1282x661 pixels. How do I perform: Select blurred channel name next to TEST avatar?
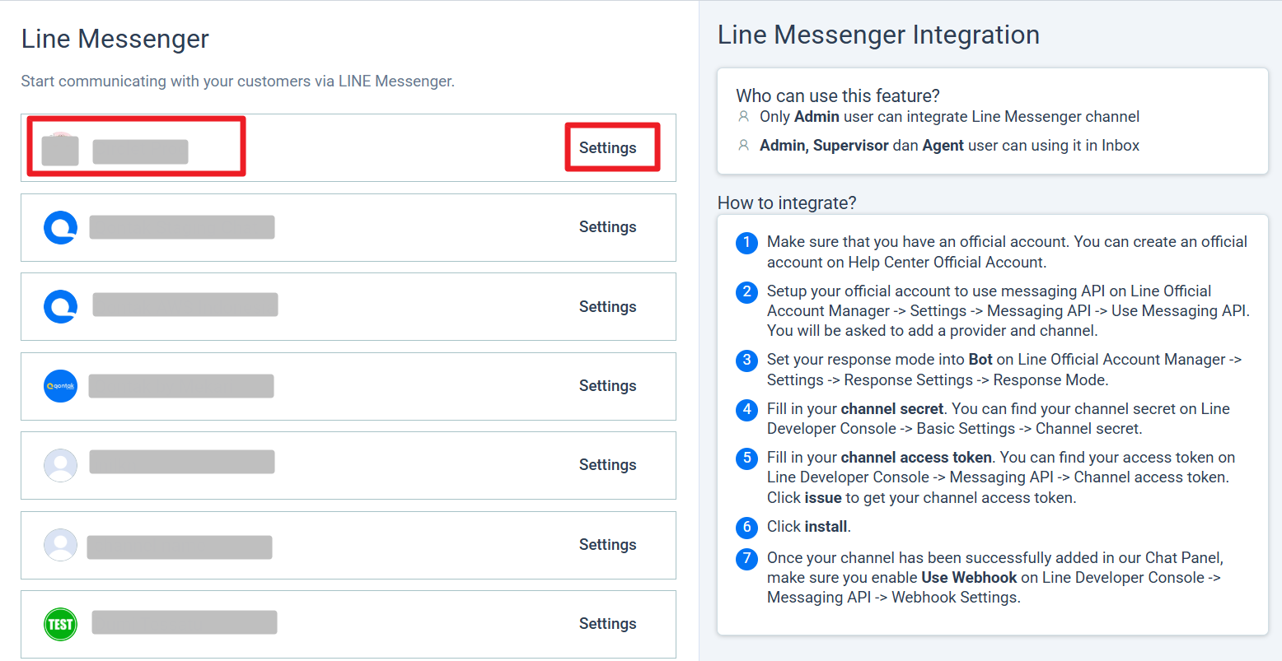(x=185, y=622)
